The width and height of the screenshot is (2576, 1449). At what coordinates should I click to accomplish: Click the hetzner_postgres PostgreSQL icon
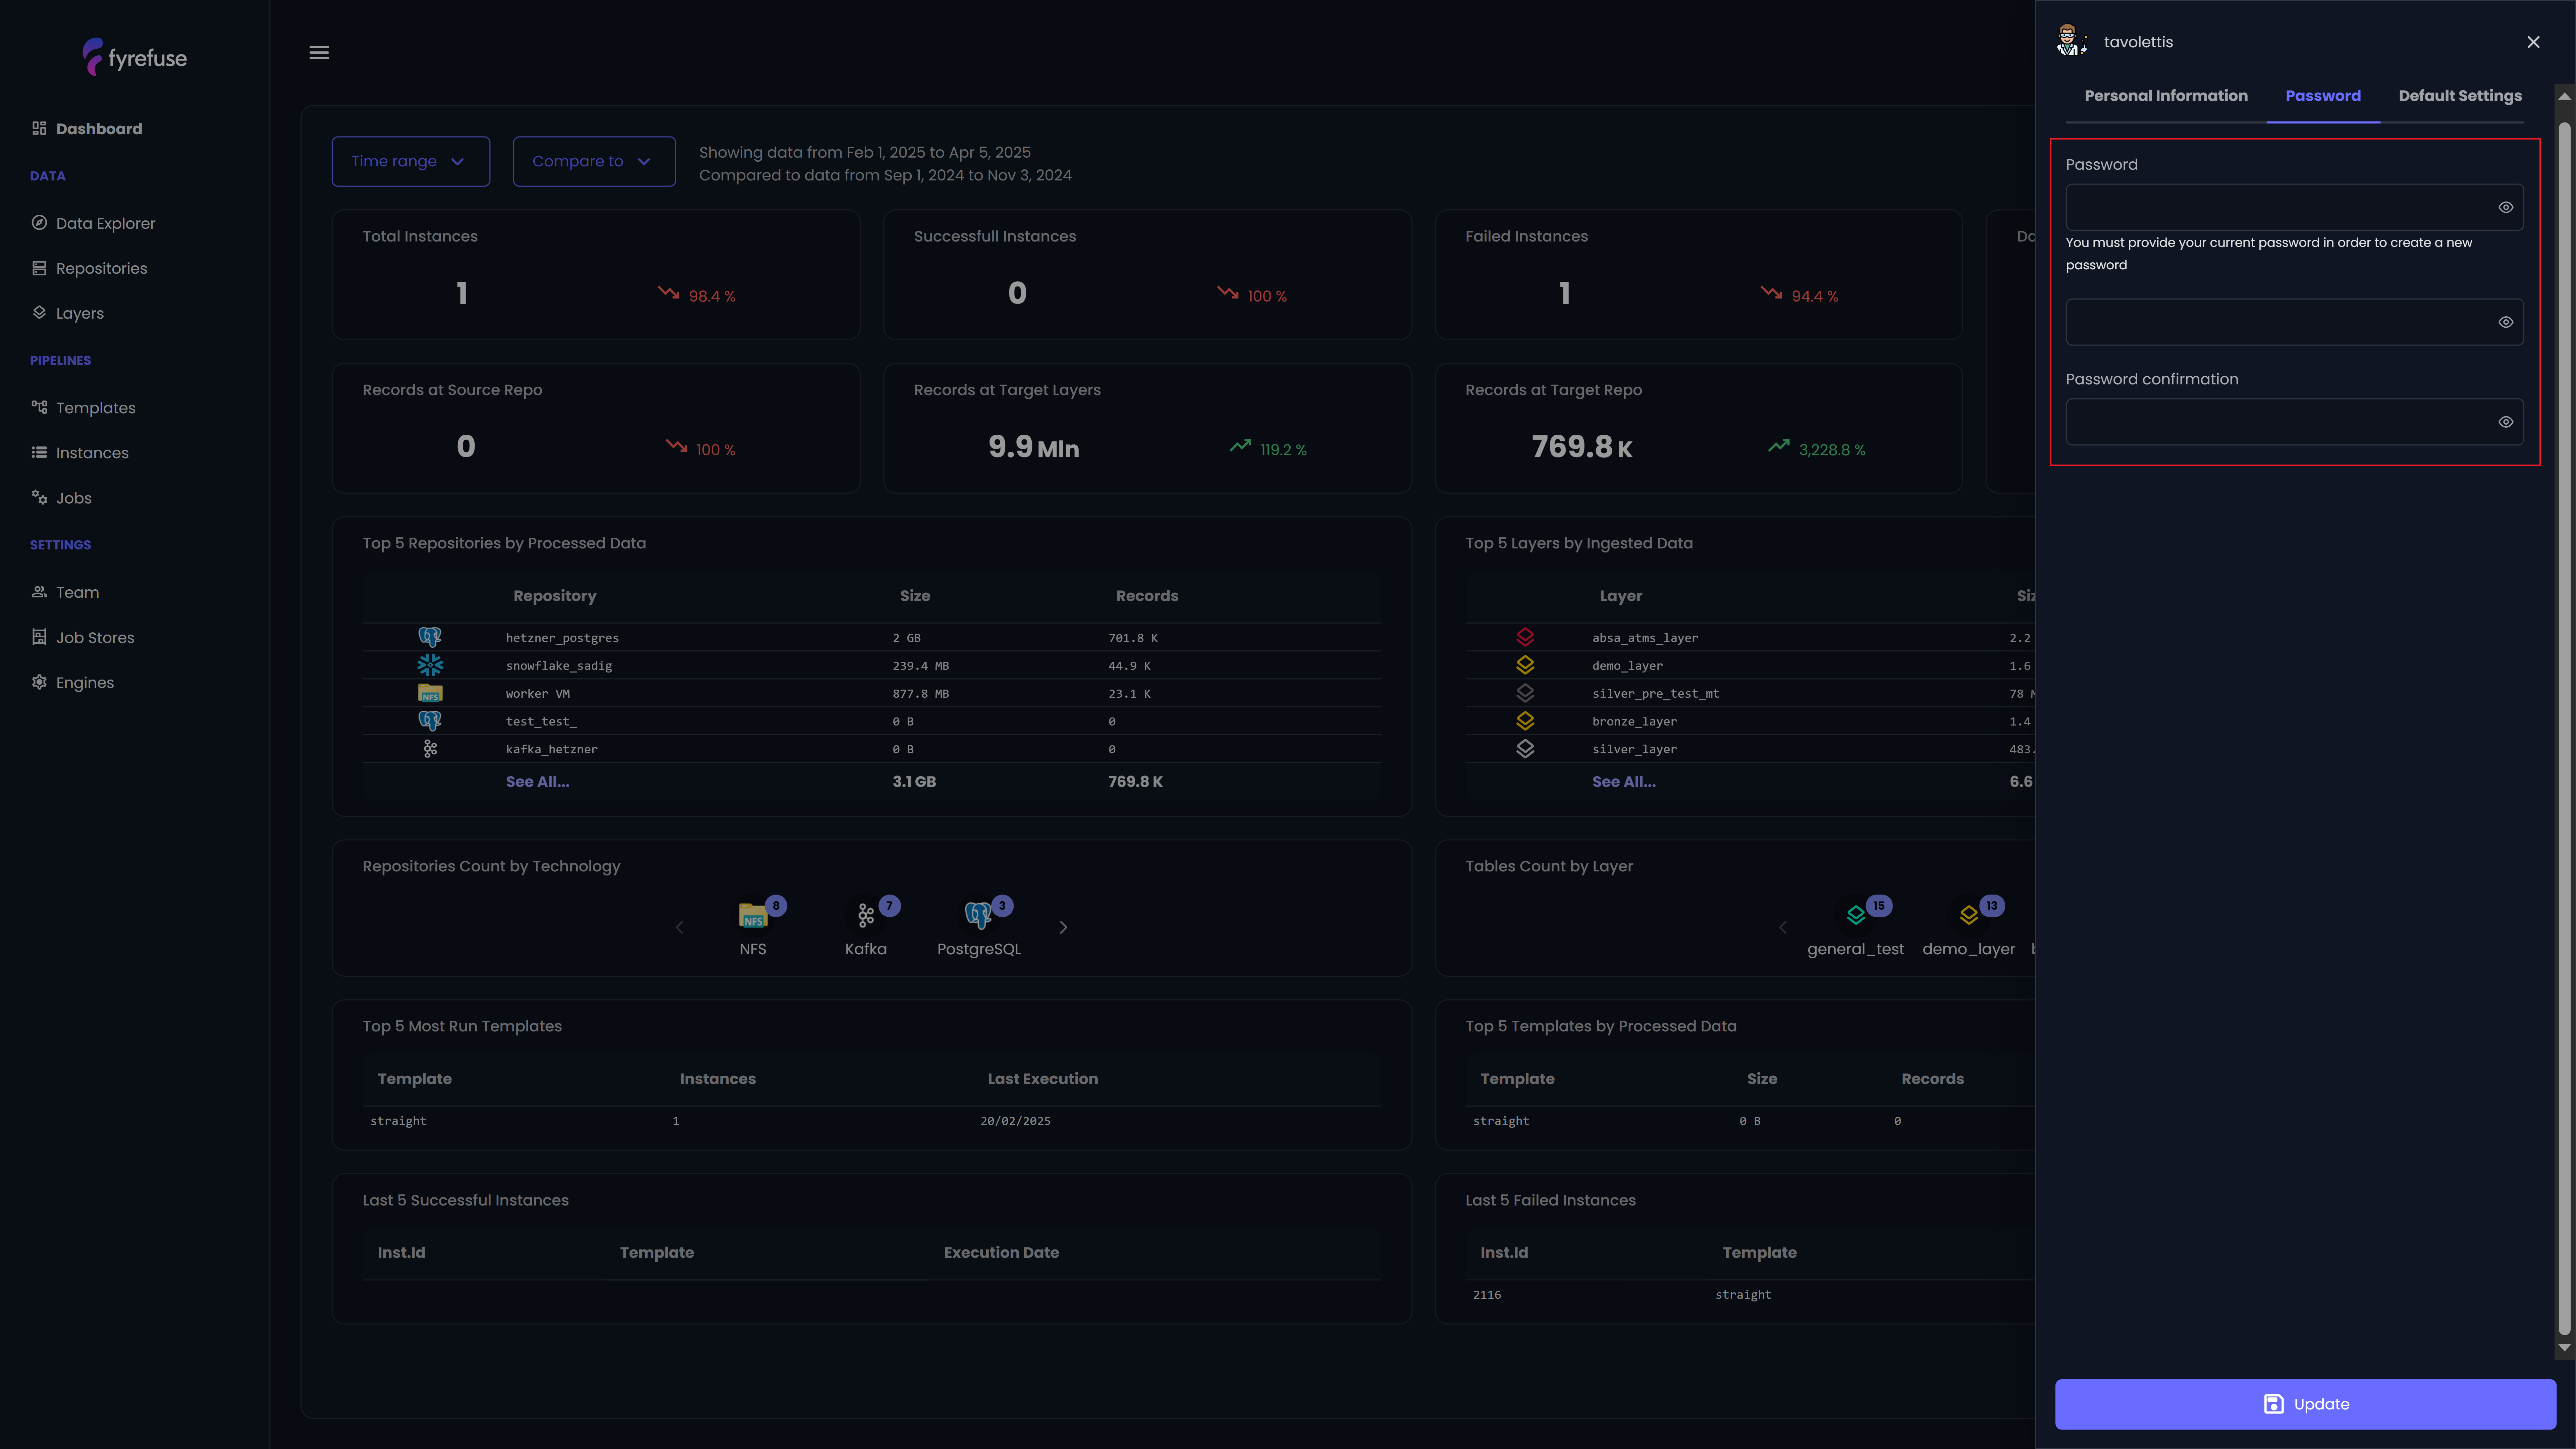(430, 637)
